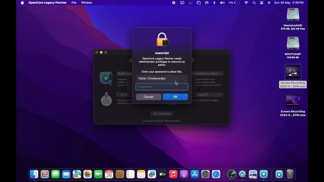Select the lower Screen Recording .mov file
Viewport: 324px width, 182px height.
293,106
